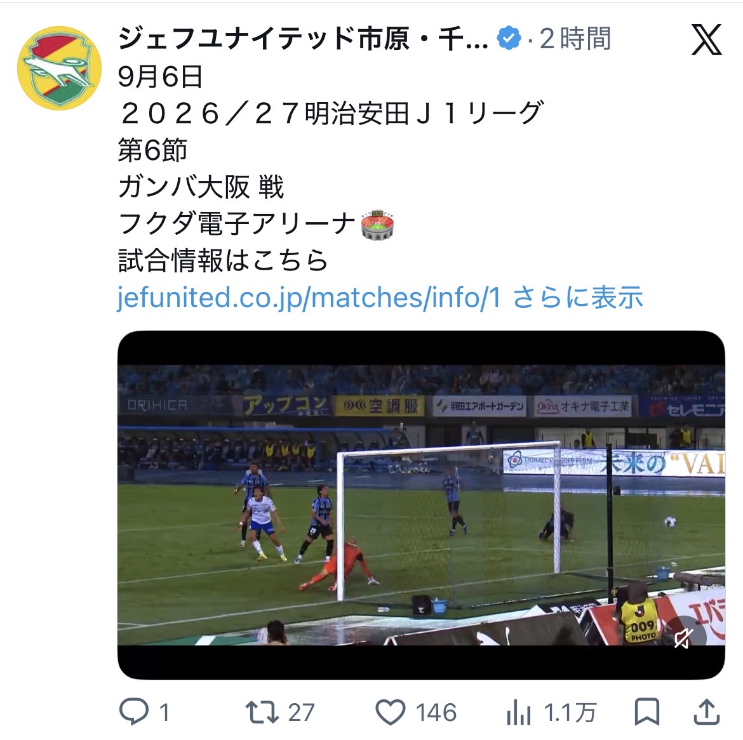743x740 pixels.
Task: Play the soccer goal video
Action: [421, 505]
